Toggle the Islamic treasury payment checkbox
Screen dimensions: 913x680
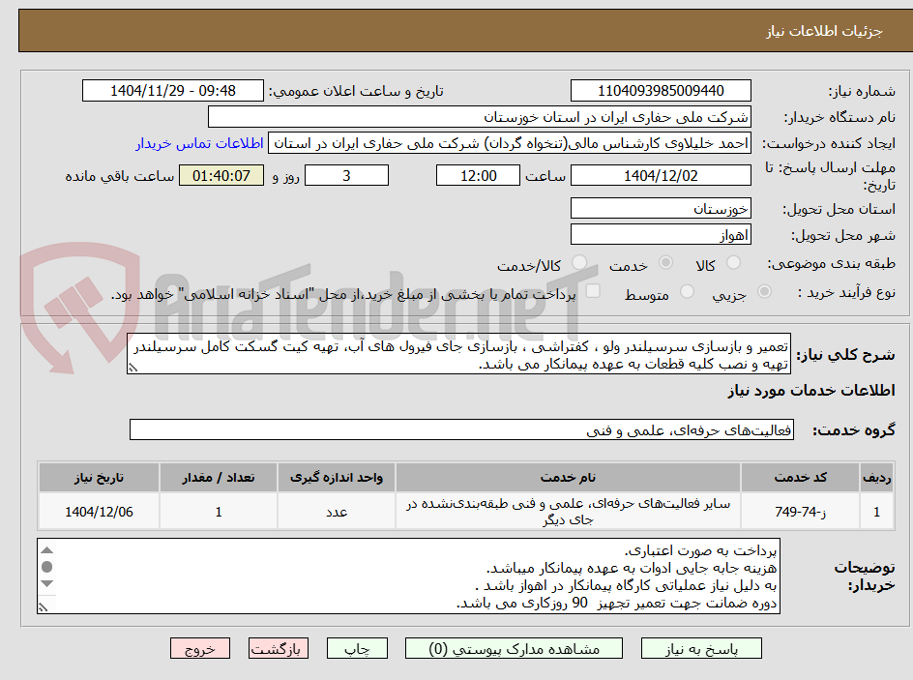593,291
